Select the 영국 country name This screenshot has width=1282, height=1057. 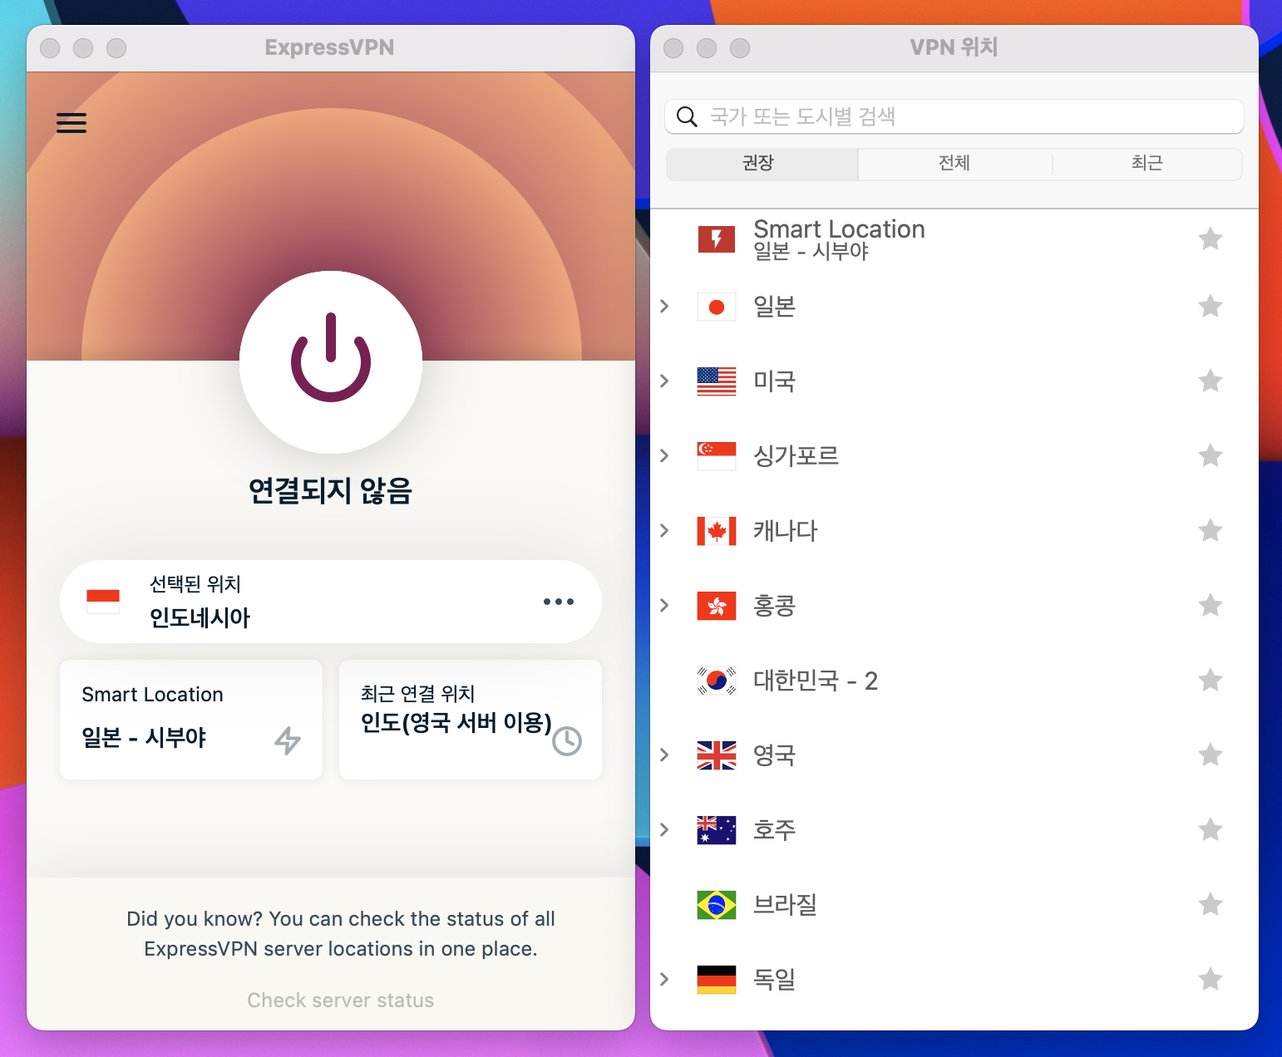(775, 755)
